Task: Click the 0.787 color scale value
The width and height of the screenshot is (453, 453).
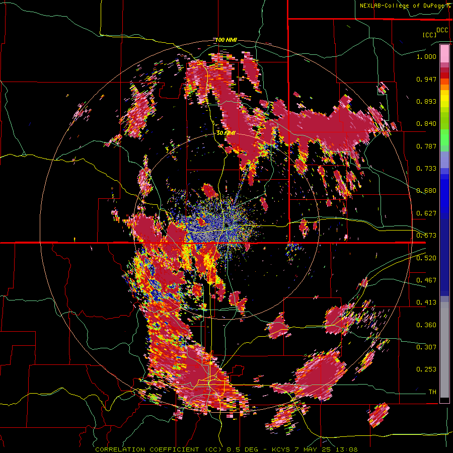Action: (x=426, y=146)
